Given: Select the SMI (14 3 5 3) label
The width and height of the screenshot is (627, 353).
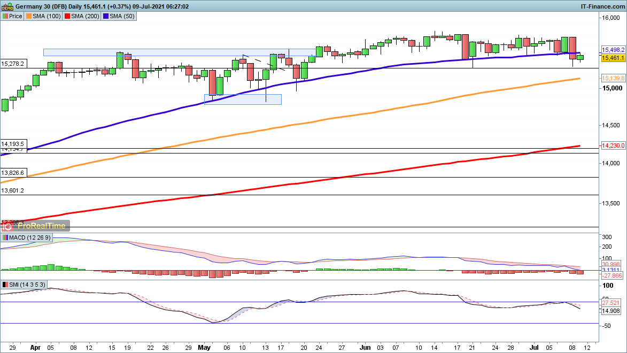Looking at the screenshot, I should pyautogui.click(x=27, y=284).
